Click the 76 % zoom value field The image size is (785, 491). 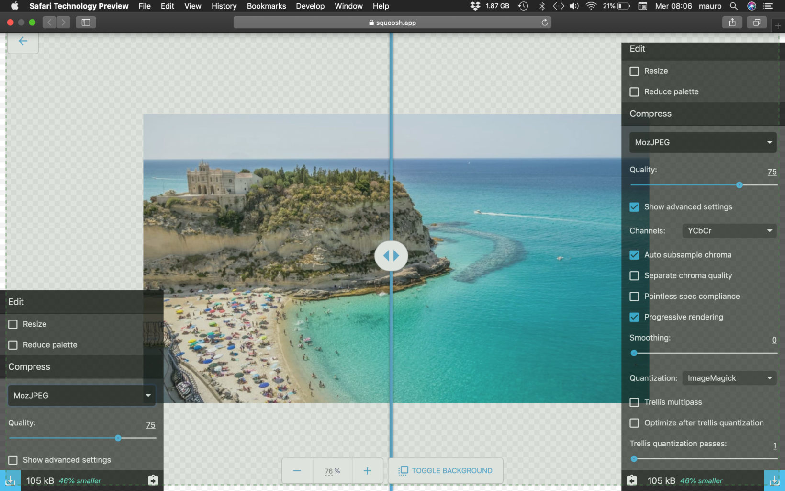pos(332,471)
